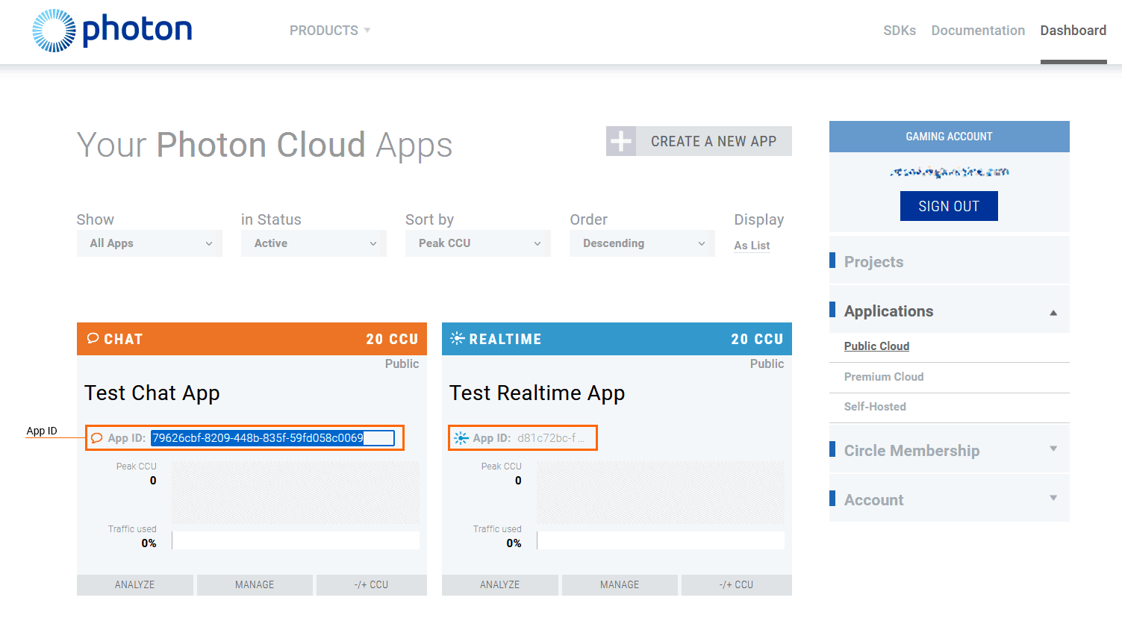Click MANAGE for Test Chat App

pos(255,584)
